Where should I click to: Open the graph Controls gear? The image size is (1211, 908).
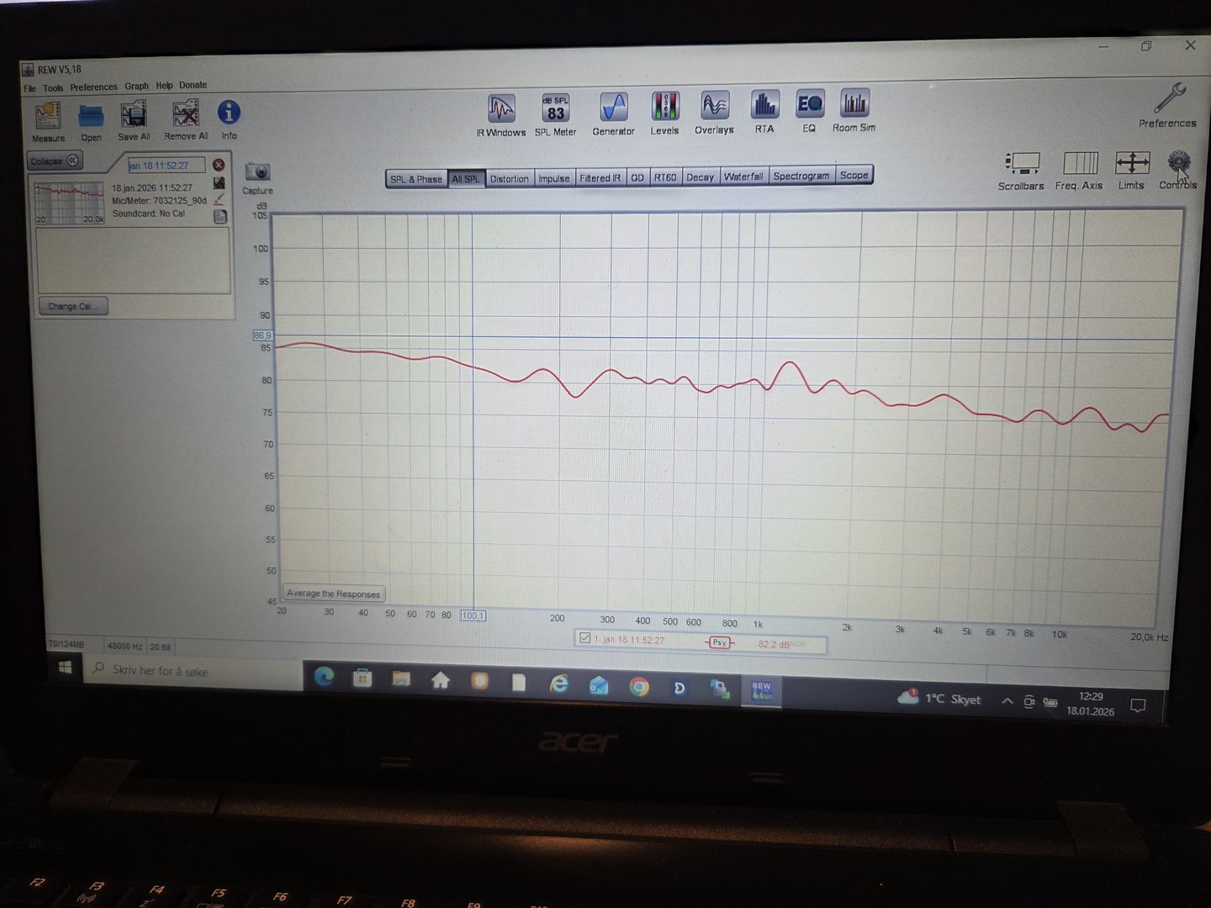1178,170
